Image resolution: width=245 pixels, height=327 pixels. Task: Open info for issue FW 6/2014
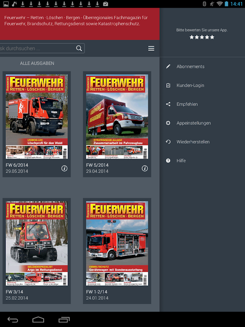[x=65, y=168]
